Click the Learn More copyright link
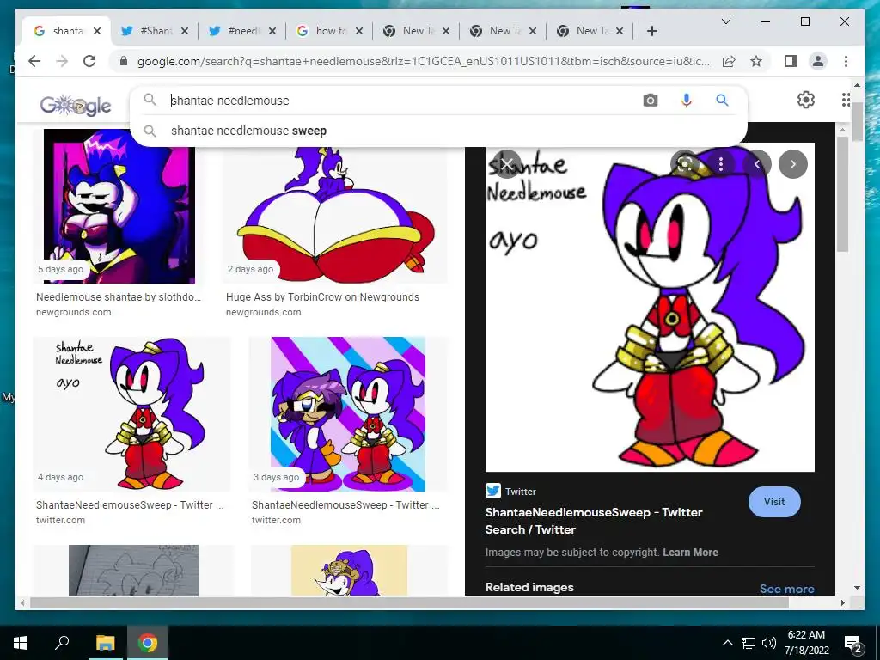This screenshot has width=880, height=660. point(690,552)
